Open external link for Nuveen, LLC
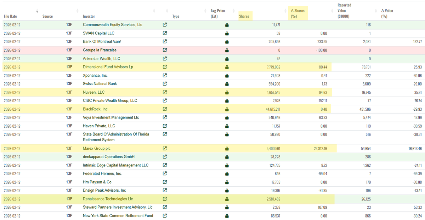 pos(165,92)
